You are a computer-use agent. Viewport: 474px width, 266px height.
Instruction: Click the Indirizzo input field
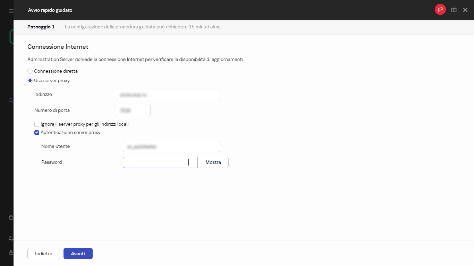coord(168,95)
